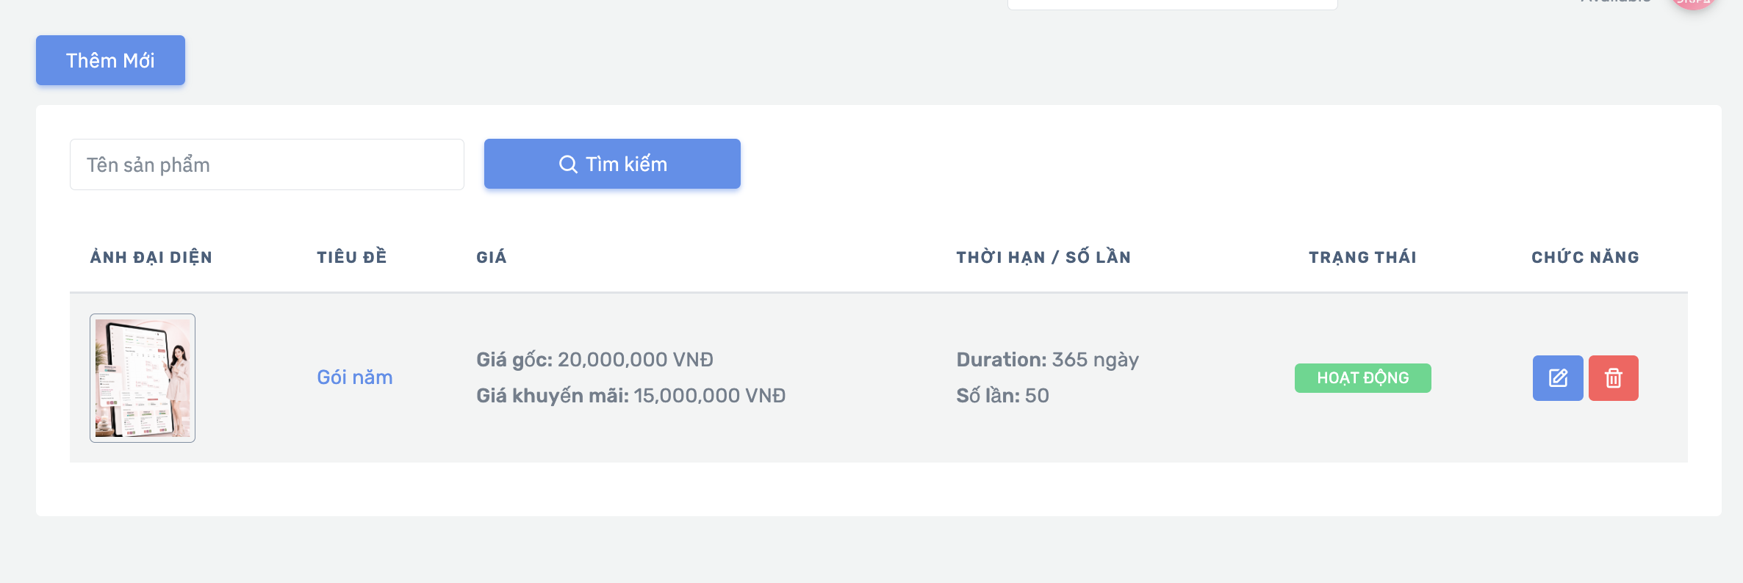Click the Gói năm product thumbnail image
Screen dimensions: 1743x583
[x=143, y=378]
